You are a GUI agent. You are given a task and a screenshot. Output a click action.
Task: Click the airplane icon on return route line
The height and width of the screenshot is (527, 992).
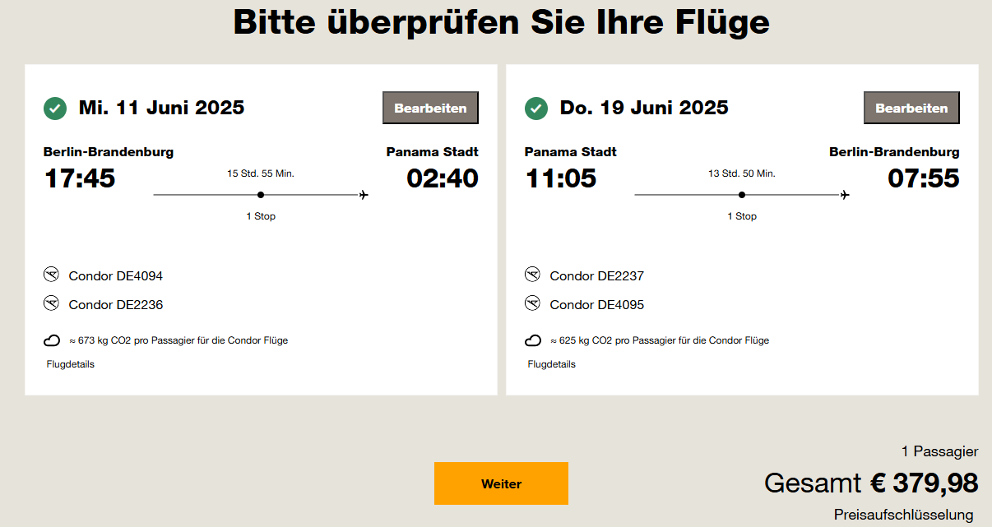tap(845, 195)
